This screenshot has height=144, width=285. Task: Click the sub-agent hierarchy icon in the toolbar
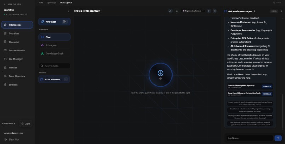[170, 11]
